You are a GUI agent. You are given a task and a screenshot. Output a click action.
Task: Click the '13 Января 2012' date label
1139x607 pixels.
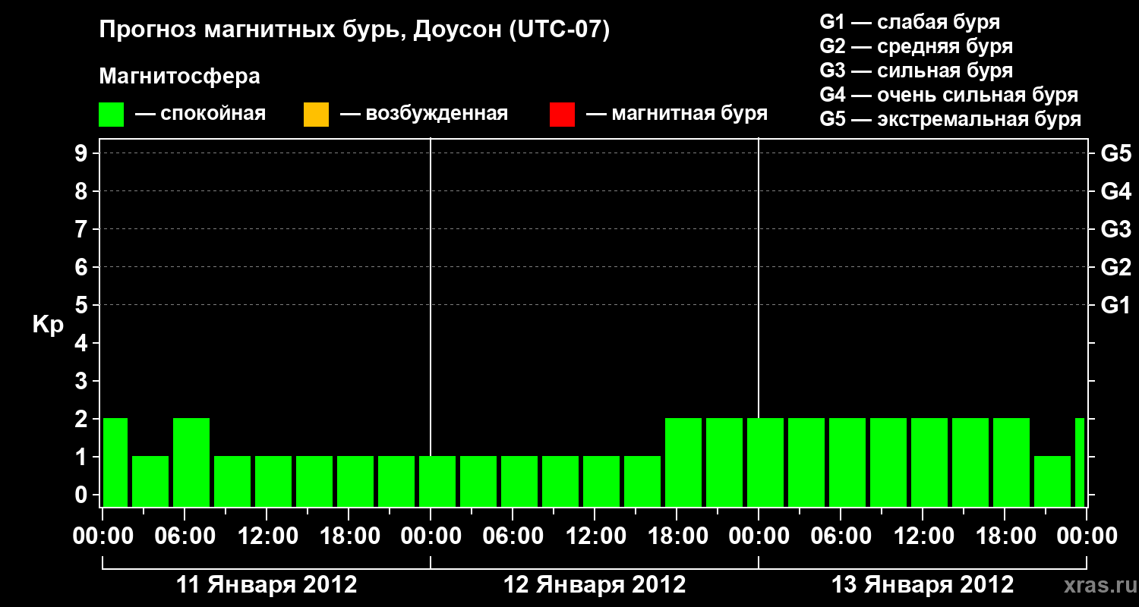(923, 585)
